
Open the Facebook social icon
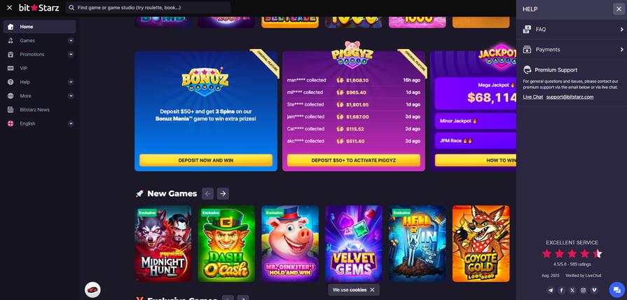pos(561,290)
